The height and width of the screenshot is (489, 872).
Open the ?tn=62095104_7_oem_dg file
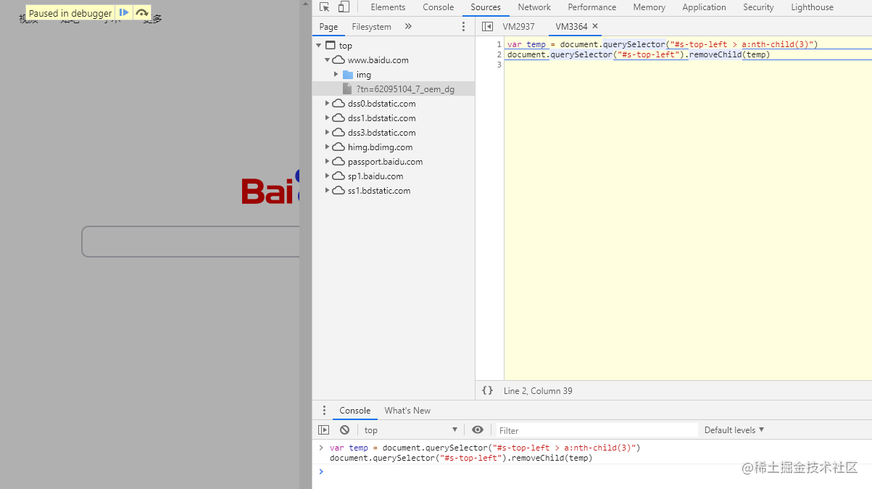click(x=405, y=89)
